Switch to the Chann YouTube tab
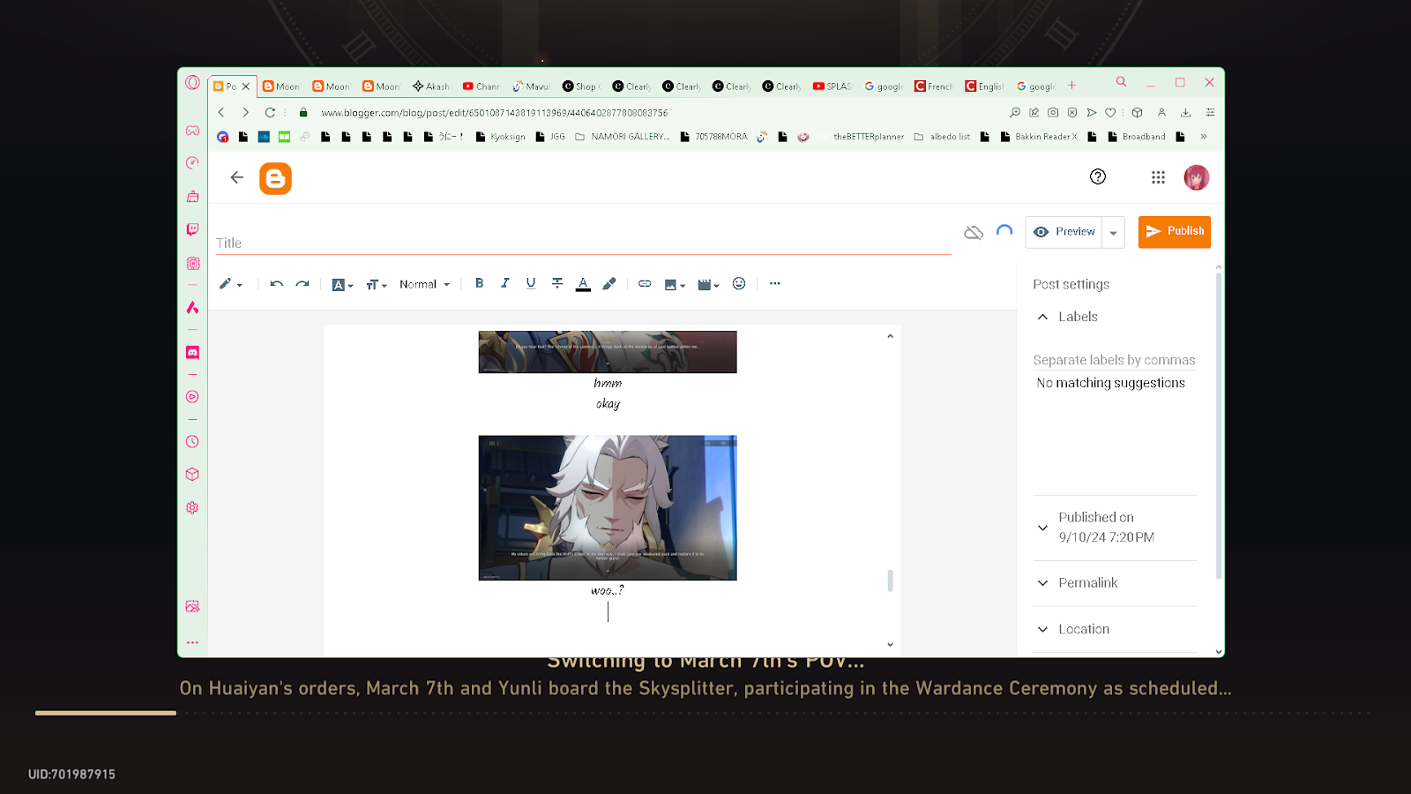 click(482, 86)
